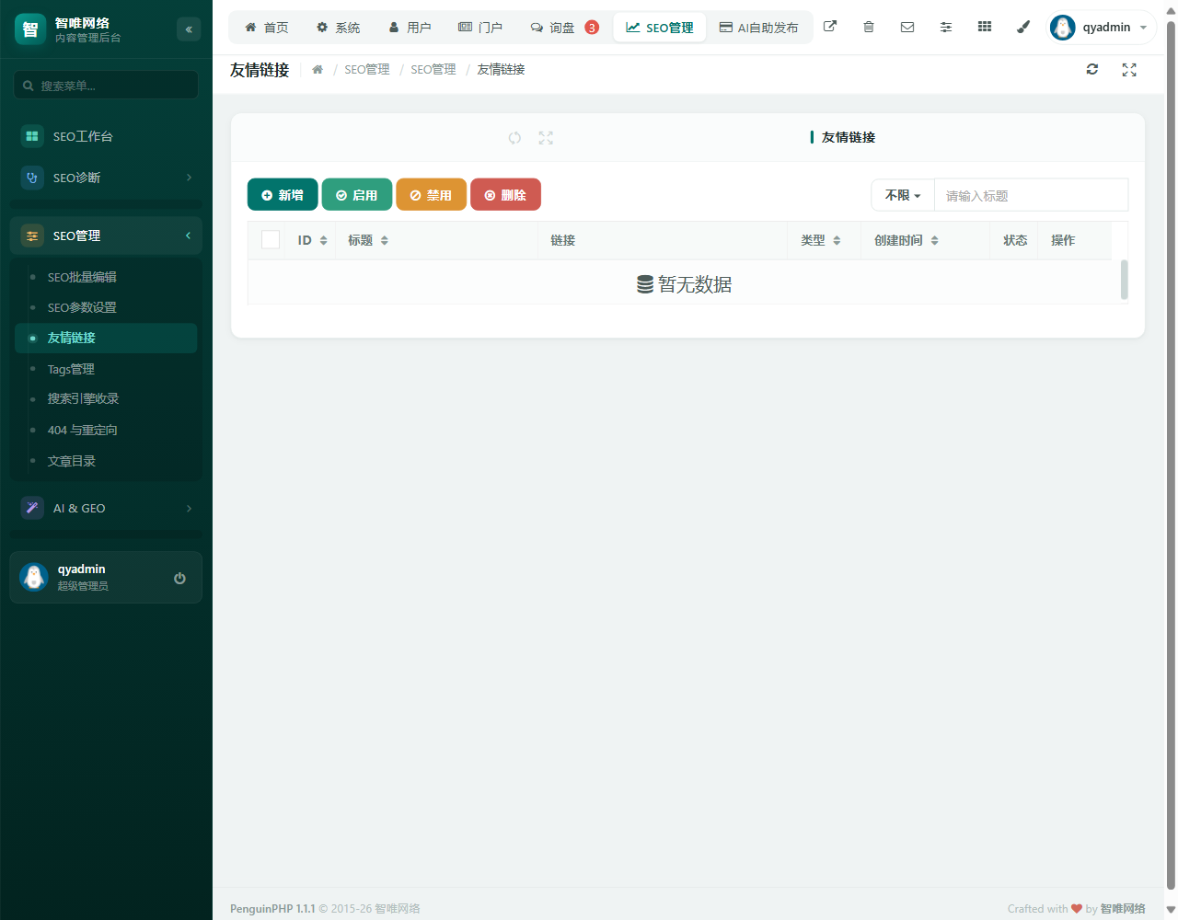
Task: Click the table's vertical scrollbar thumb
Action: point(1124,280)
